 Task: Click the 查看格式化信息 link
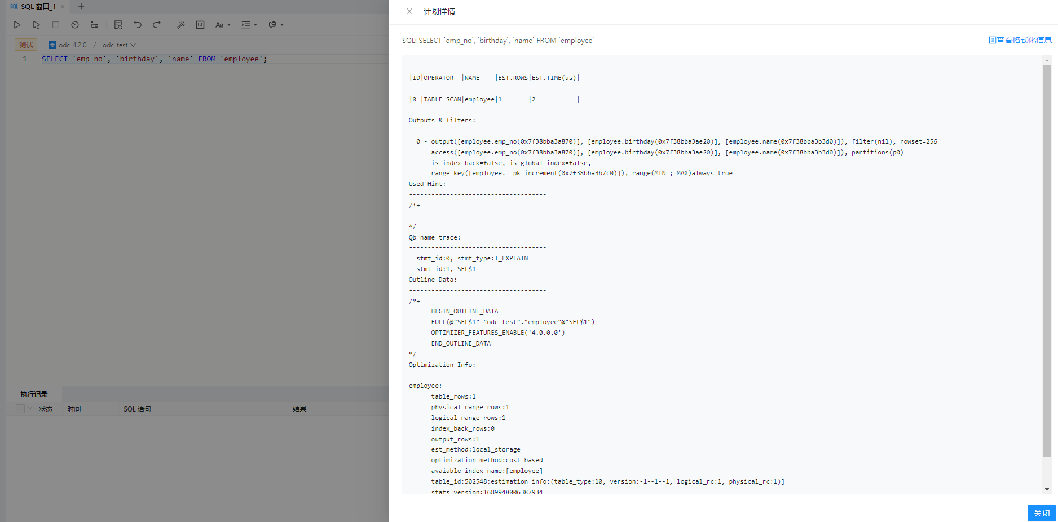(1020, 40)
